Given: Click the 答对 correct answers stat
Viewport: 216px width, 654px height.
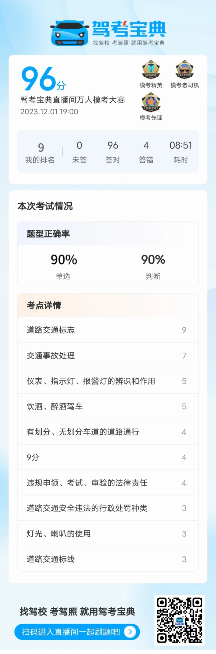Looking at the screenshot, I should [113, 152].
